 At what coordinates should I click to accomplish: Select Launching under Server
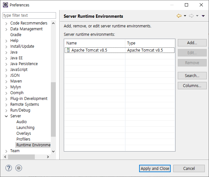25,128
